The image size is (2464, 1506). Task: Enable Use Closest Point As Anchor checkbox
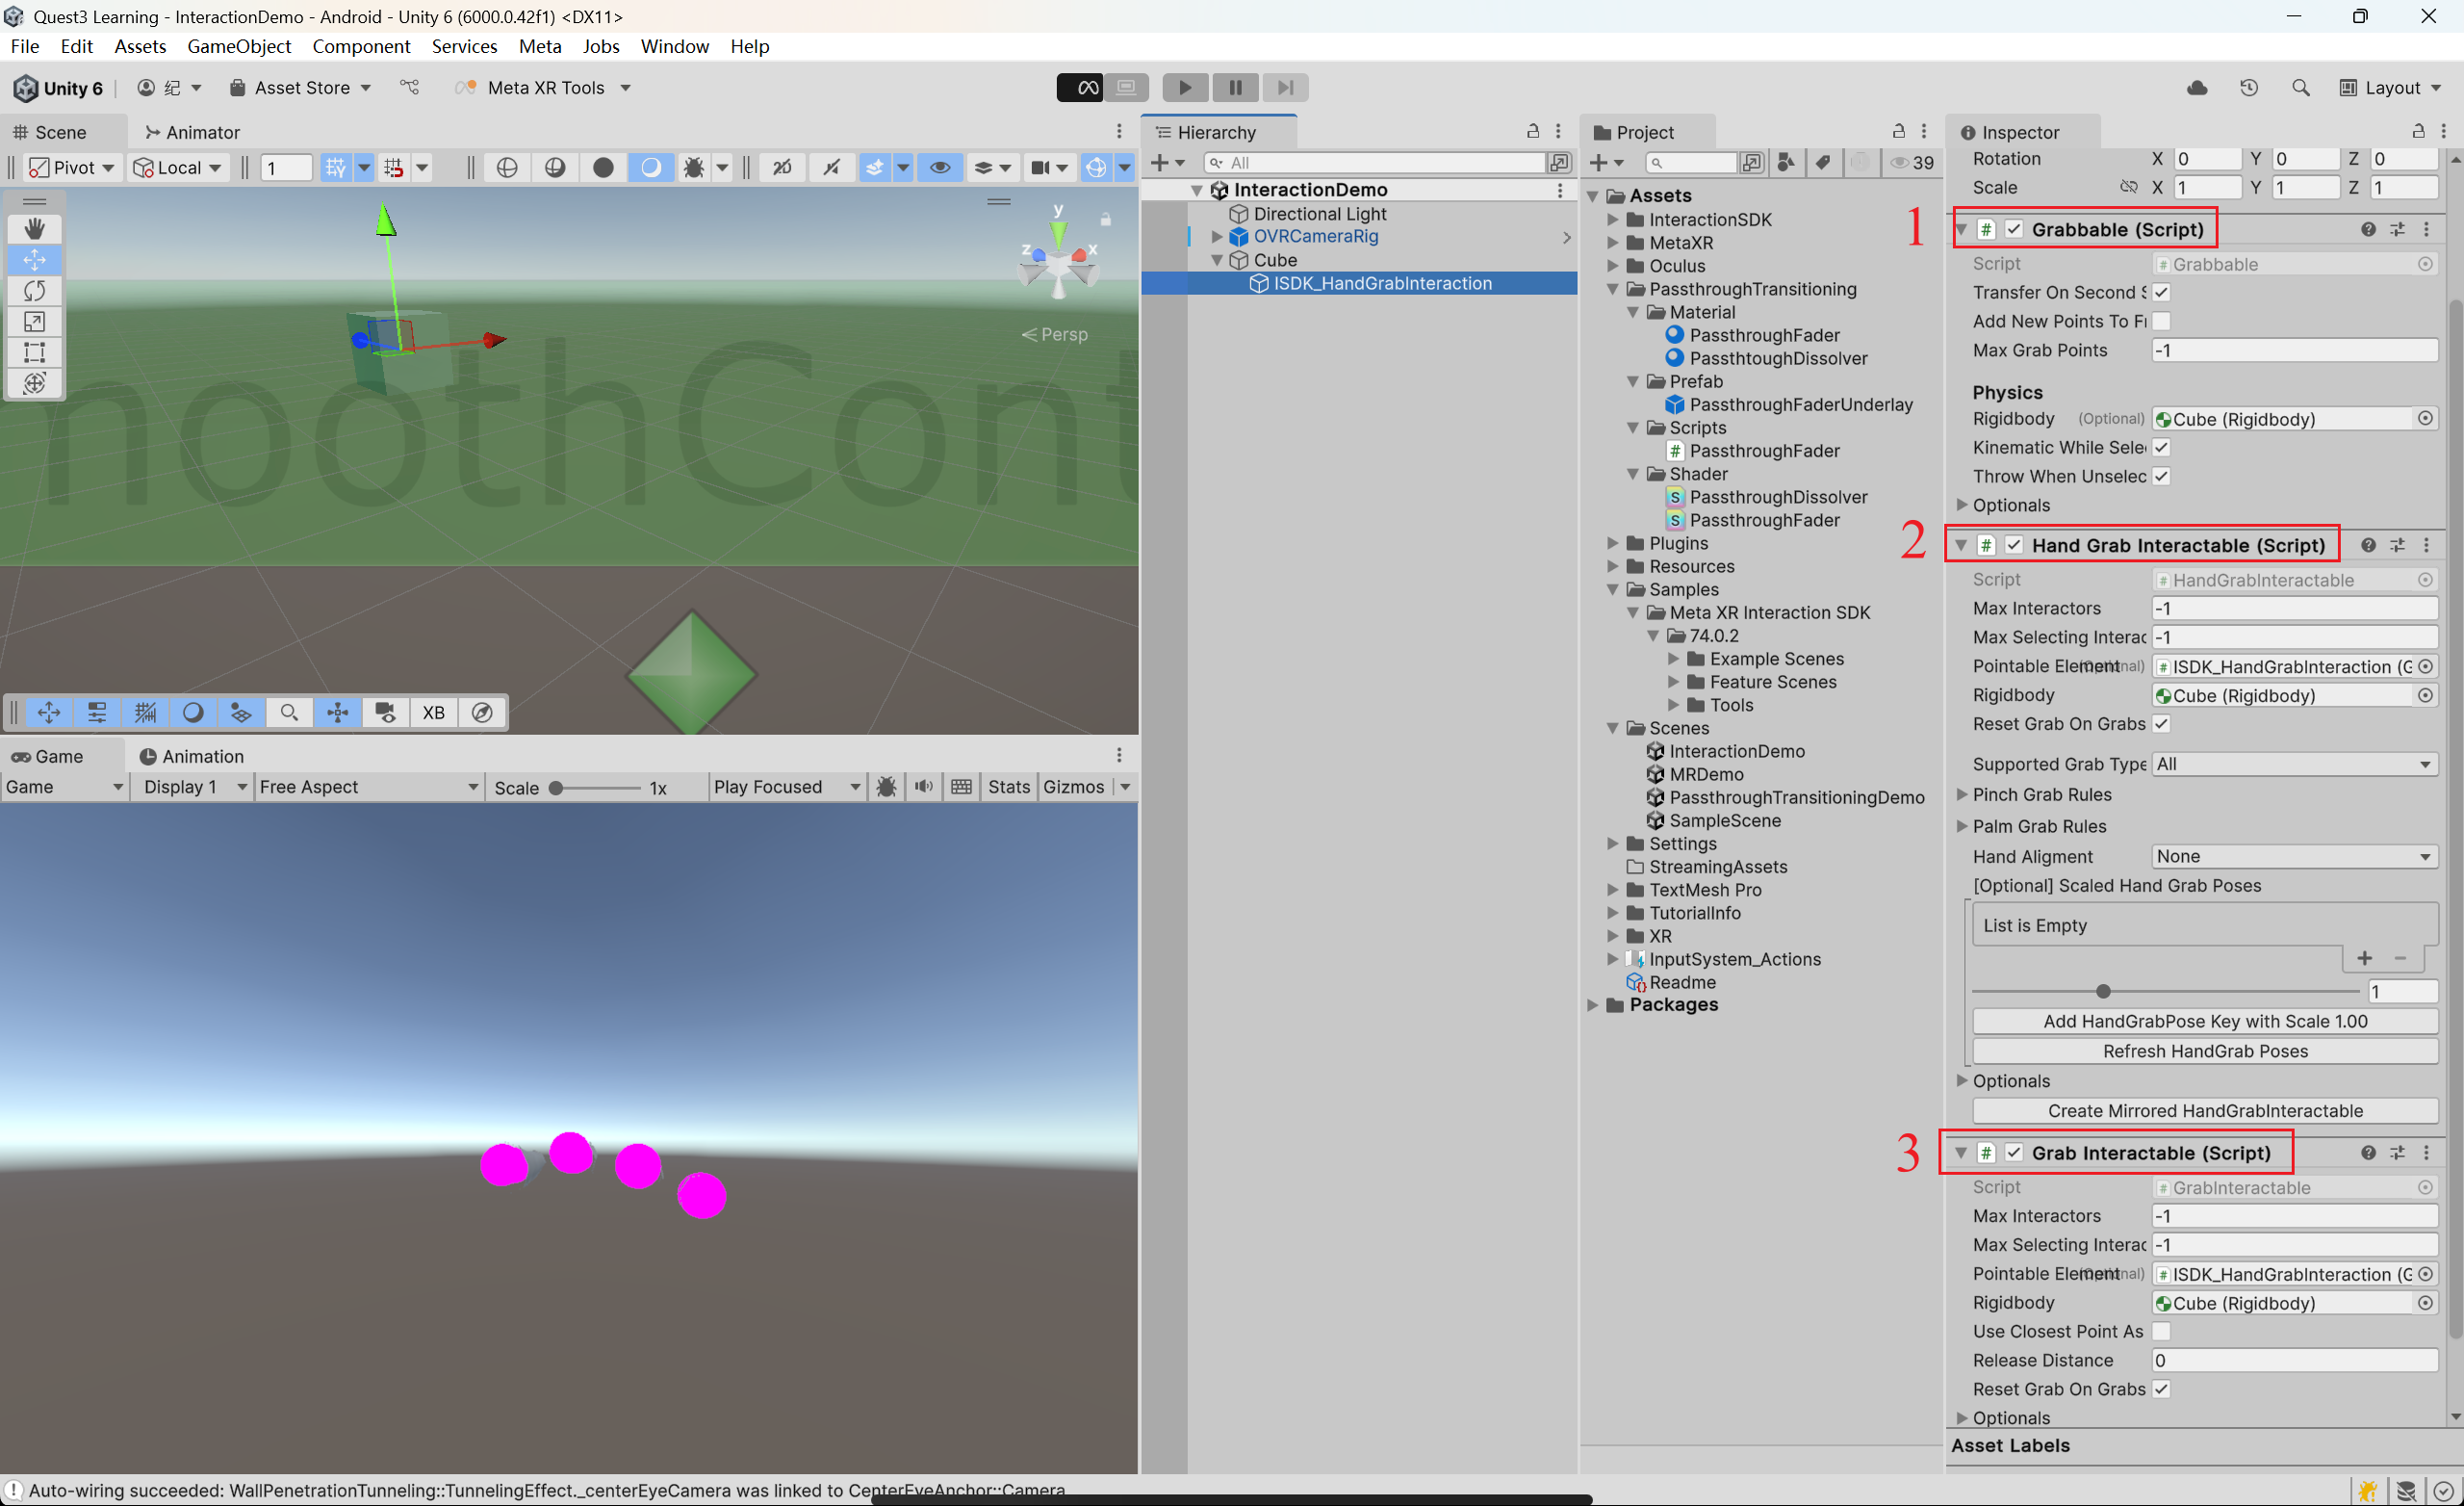[x=2161, y=1332]
